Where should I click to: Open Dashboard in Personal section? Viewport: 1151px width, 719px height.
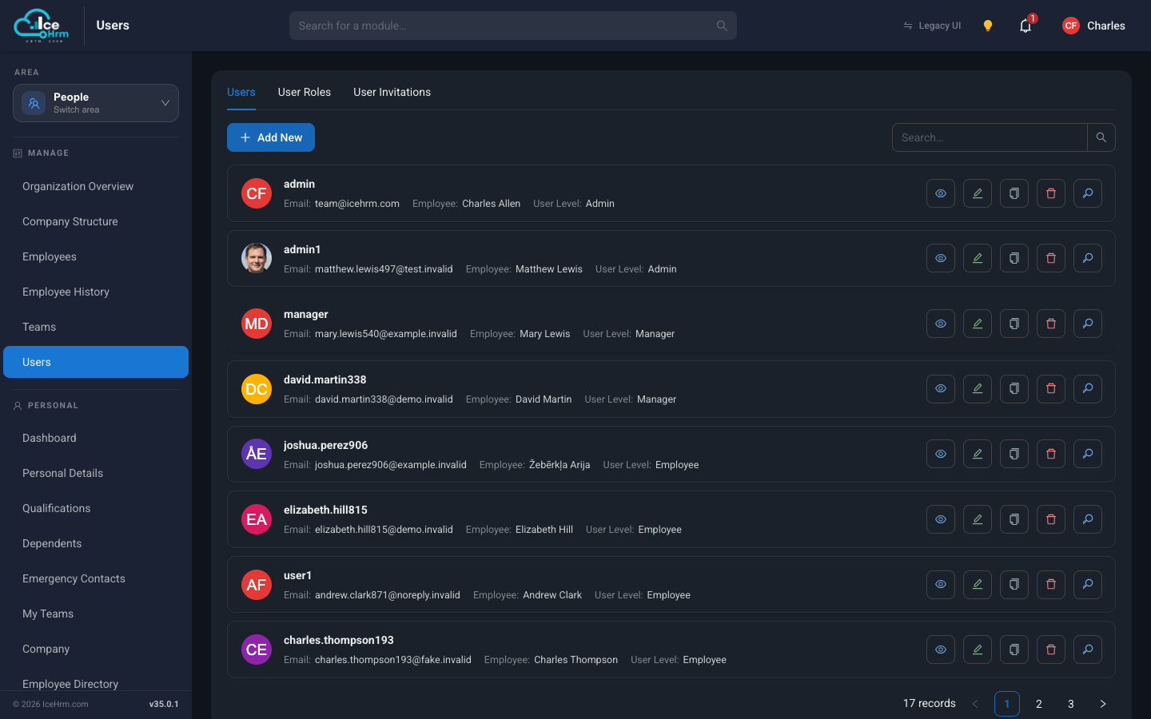(x=96, y=438)
